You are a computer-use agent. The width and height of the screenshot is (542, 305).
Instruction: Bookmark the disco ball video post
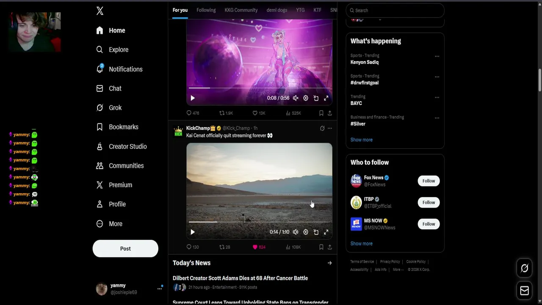coord(321,113)
